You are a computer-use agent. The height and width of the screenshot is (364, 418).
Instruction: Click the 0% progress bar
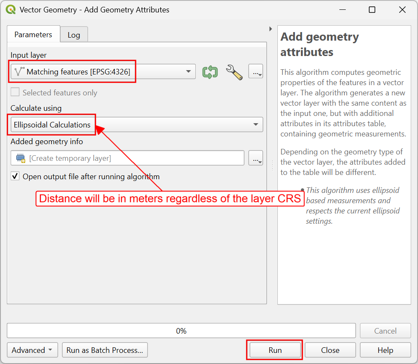tap(181, 331)
